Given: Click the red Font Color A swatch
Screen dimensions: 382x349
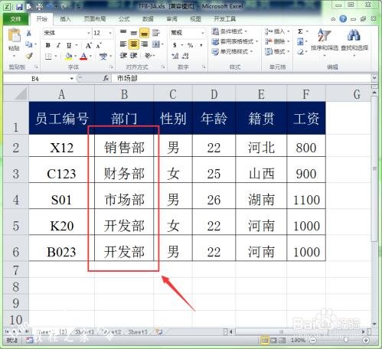Looking at the screenshot, I should 83,56.
